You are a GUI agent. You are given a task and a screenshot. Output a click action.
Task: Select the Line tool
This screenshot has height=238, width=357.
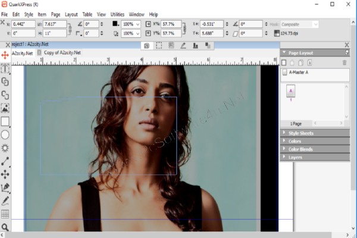5,161
